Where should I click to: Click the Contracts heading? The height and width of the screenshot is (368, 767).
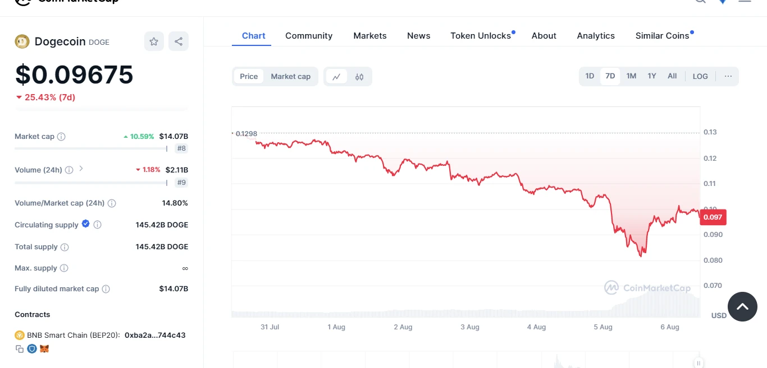[x=33, y=315]
